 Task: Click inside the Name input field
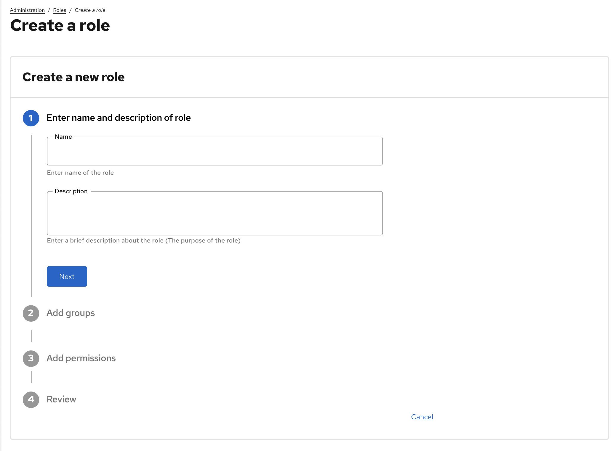pos(214,151)
